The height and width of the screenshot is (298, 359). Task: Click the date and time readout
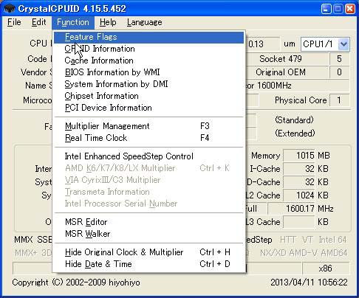tap(309, 283)
